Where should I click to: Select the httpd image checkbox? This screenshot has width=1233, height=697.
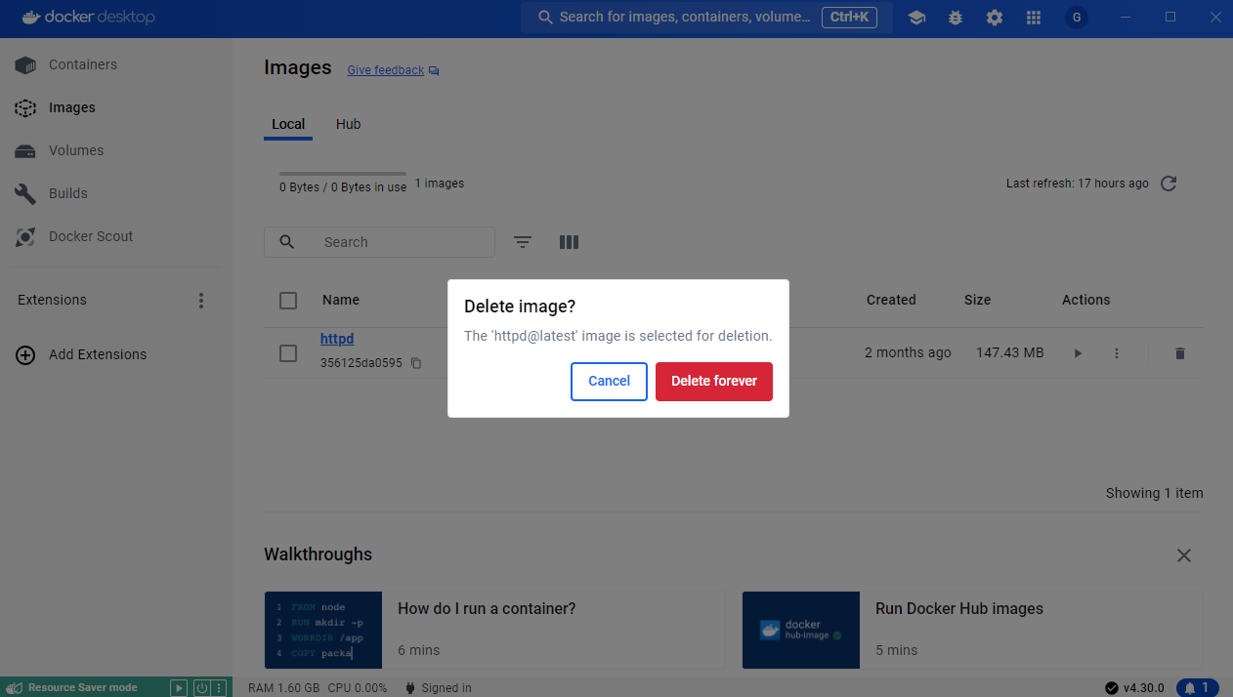288,353
